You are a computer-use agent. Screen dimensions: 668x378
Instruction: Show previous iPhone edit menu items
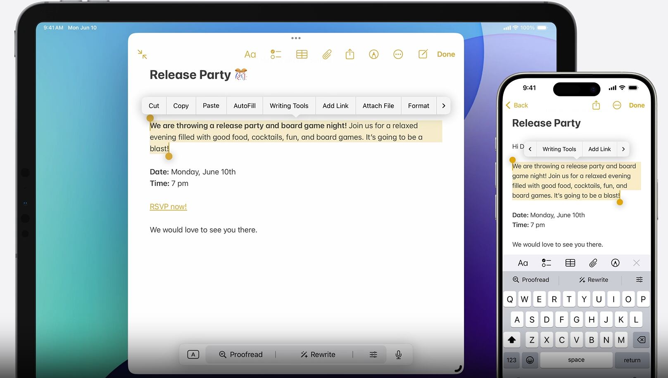pos(530,149)
